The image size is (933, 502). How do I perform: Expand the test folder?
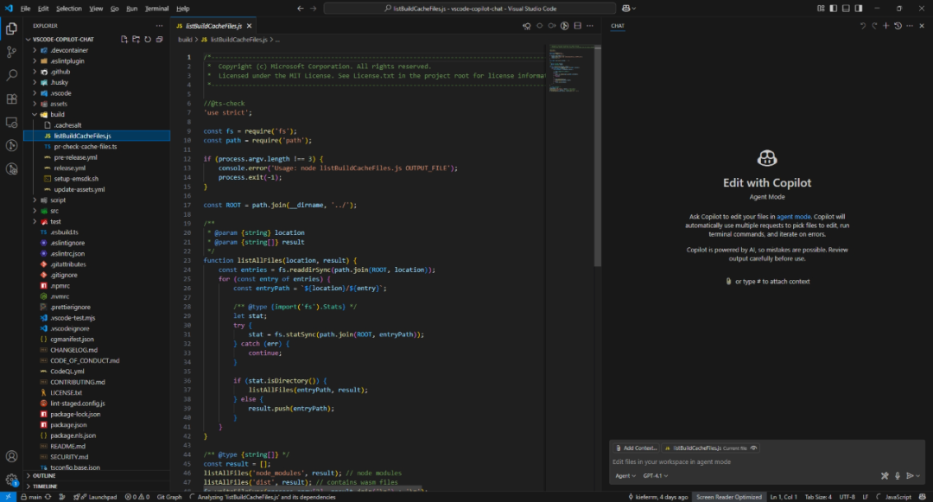55,222
